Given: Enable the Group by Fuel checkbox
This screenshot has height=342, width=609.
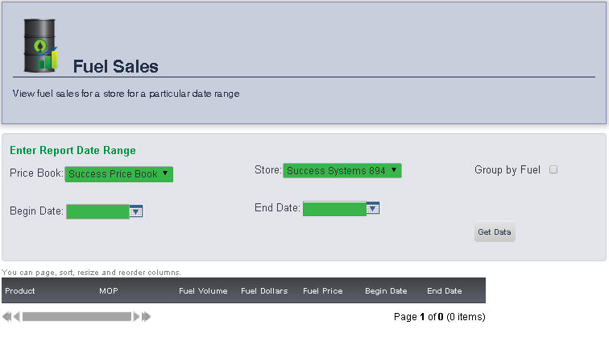Looking at the screenshot, I should (553, 170).
